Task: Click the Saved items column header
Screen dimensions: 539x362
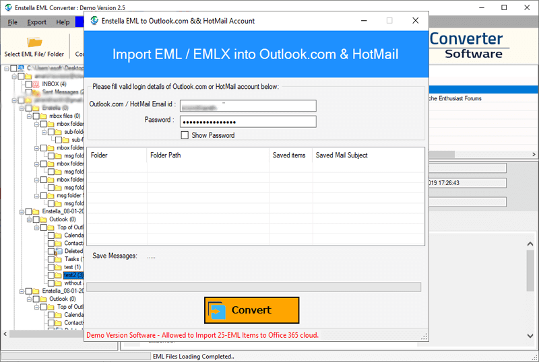Action: (291, 155)
